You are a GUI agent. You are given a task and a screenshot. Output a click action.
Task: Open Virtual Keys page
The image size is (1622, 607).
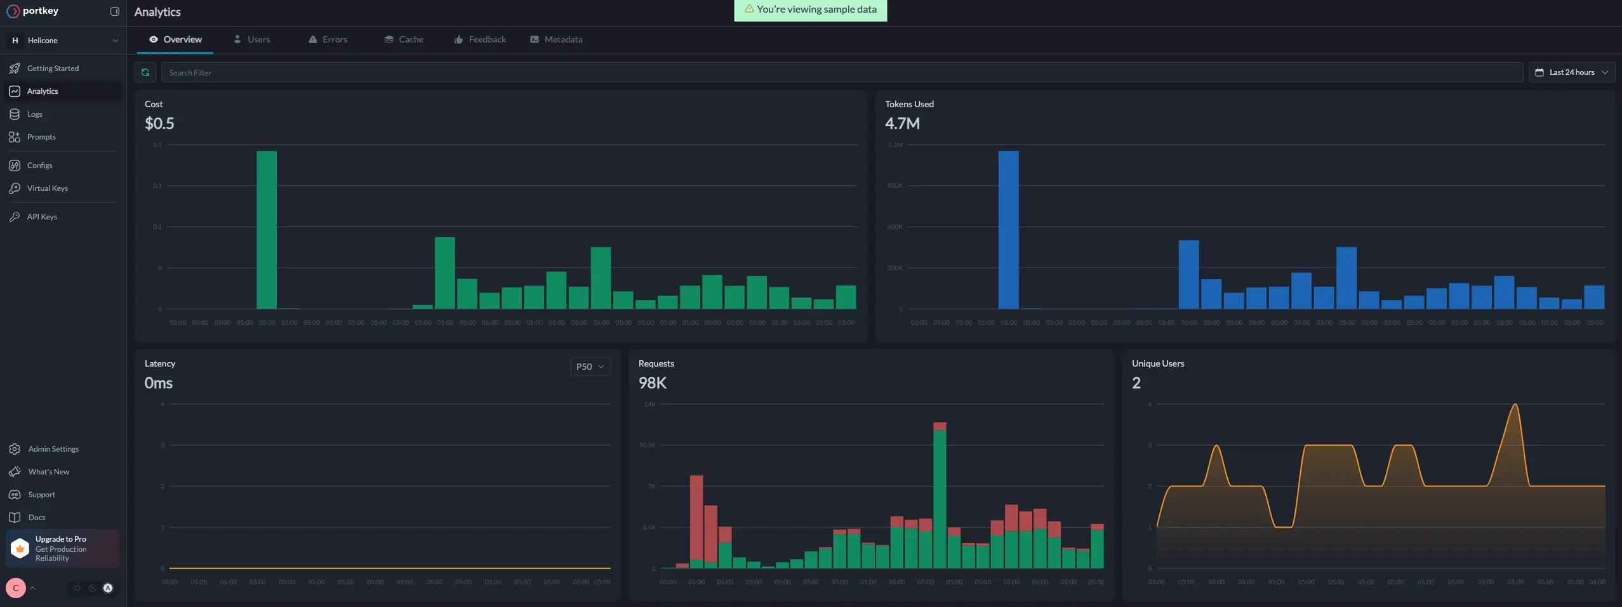click(x=47, y=188)
